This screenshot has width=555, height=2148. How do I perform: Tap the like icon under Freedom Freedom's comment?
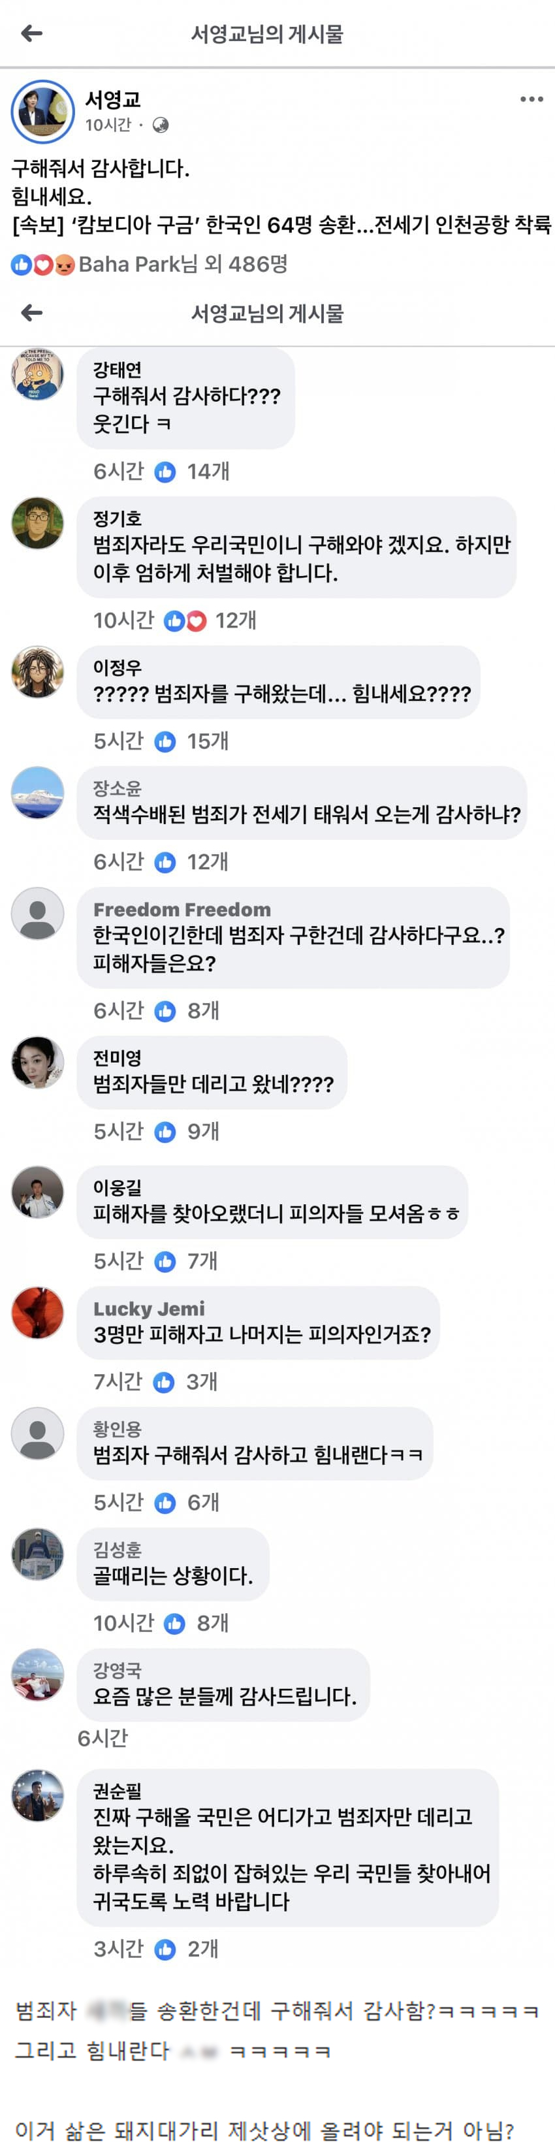point(166,1012)
